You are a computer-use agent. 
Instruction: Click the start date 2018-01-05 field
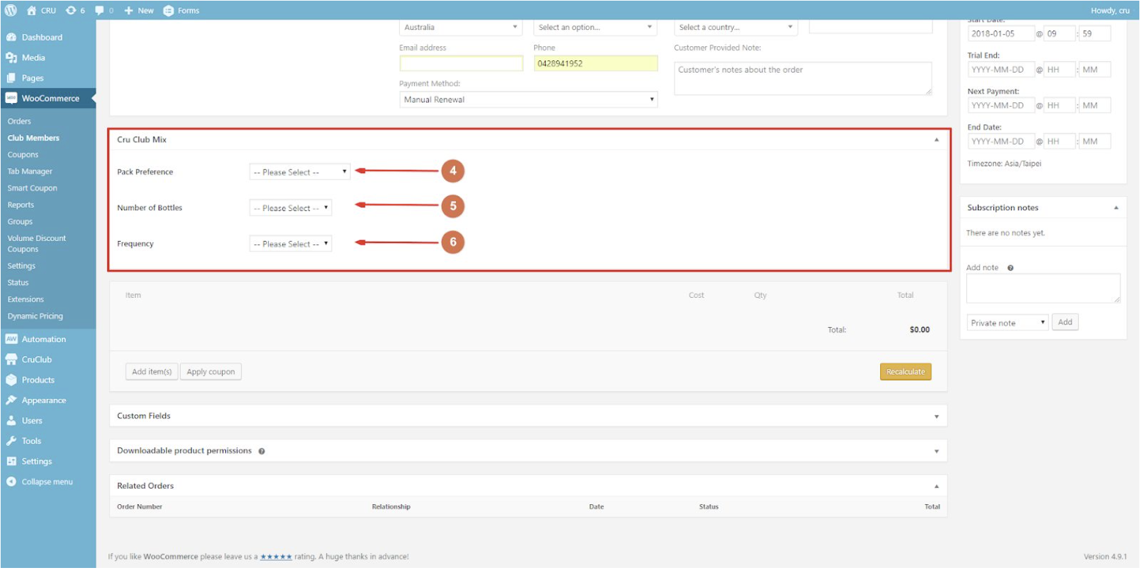tap(1001, 33)
